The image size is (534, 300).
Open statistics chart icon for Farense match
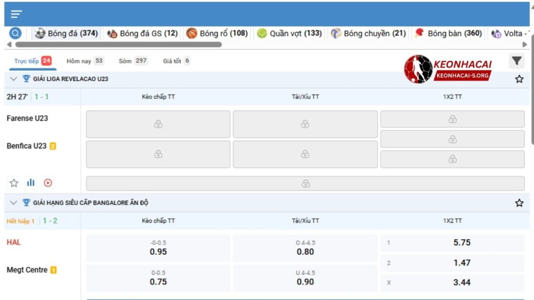31,183
